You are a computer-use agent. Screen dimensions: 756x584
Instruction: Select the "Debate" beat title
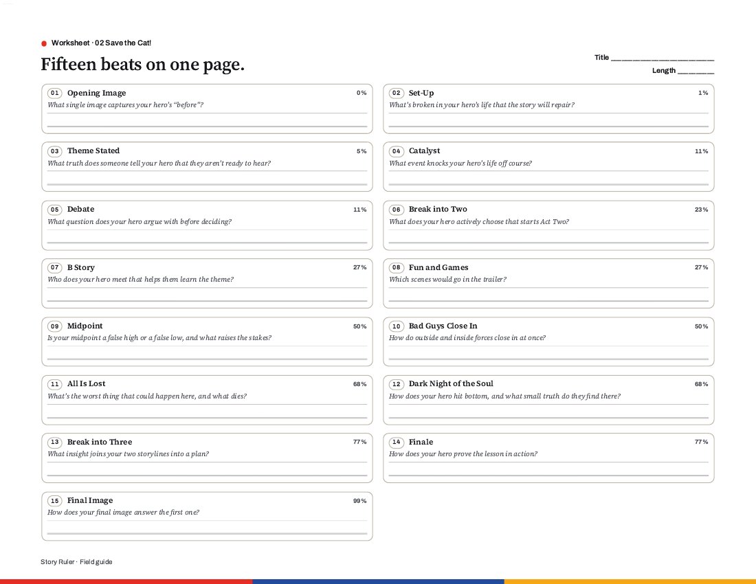(x=80, y=209)
